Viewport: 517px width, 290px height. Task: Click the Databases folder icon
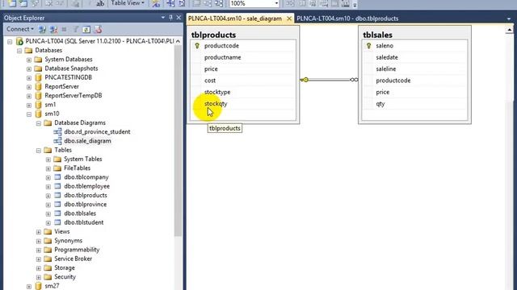coord(29,50)
